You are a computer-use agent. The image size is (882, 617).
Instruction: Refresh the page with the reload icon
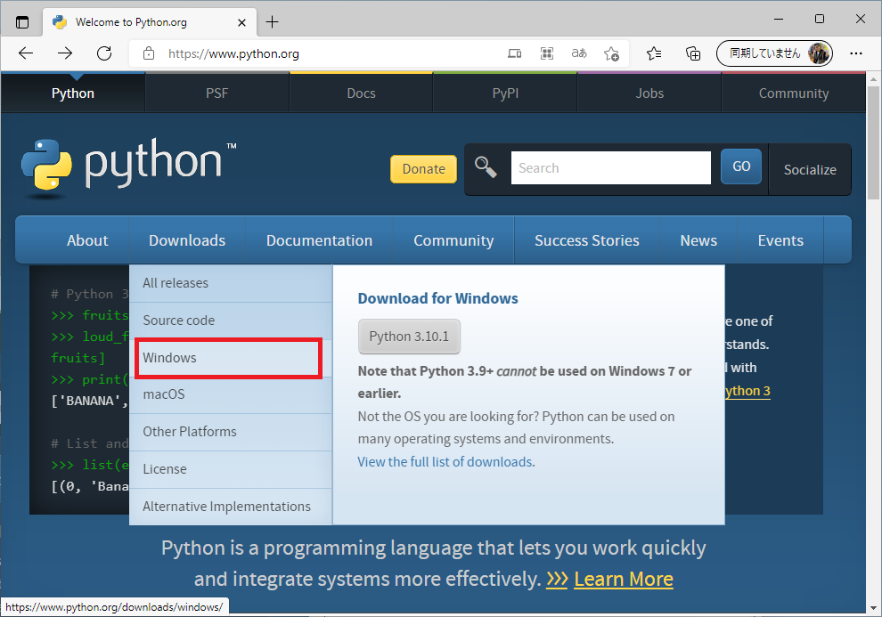point(103,53)
